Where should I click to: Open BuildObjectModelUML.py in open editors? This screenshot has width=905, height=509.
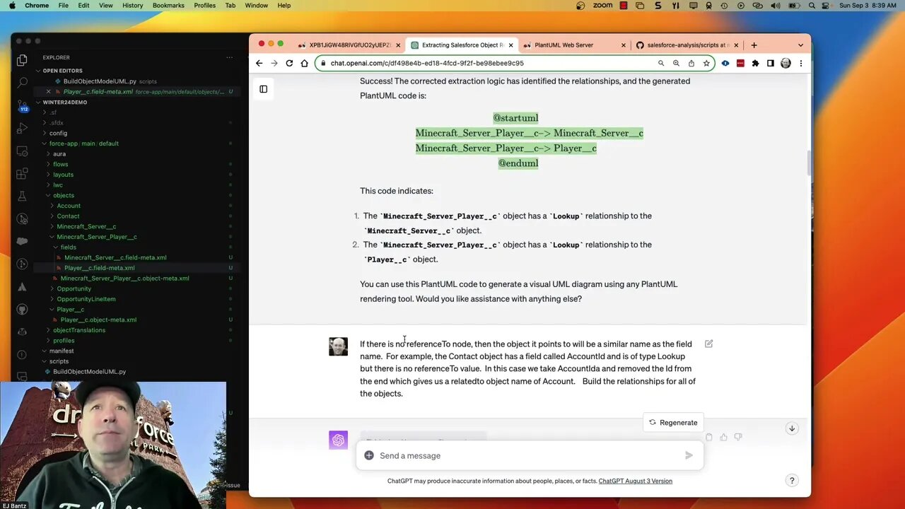point(99,81)
